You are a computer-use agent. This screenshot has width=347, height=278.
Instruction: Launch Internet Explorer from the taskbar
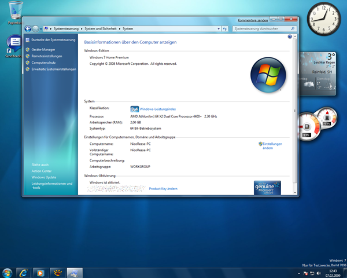[x=24, y=273]
